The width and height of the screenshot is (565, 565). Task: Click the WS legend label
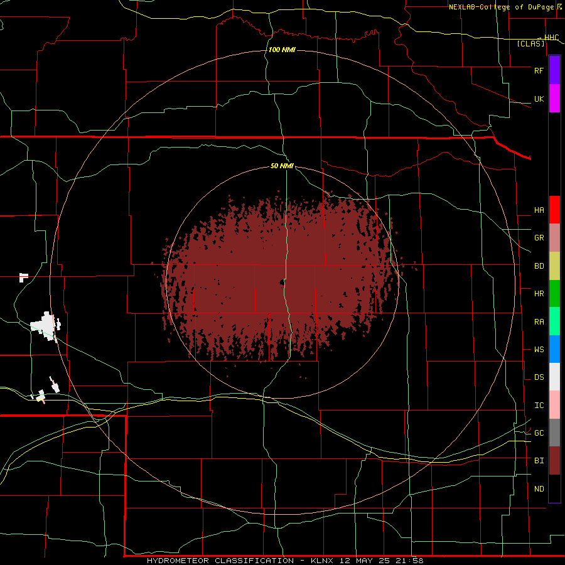[539, 350]
